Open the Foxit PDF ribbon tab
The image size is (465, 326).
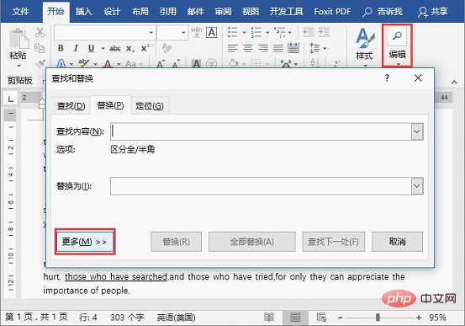click(x=332, y=12)
